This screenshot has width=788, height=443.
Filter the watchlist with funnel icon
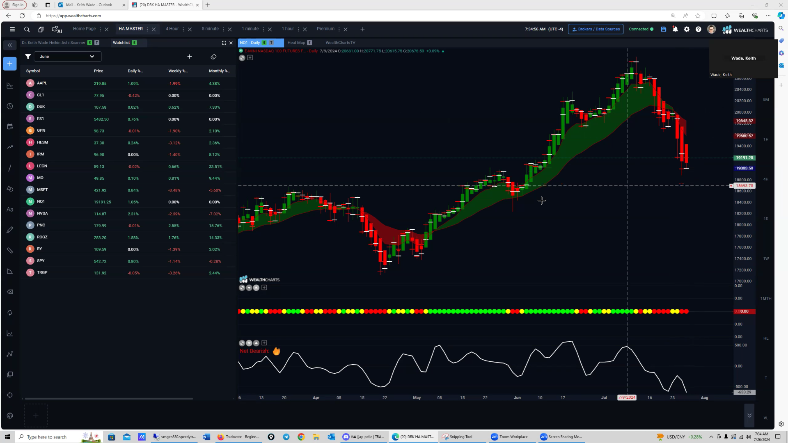[x=28, y=57]
